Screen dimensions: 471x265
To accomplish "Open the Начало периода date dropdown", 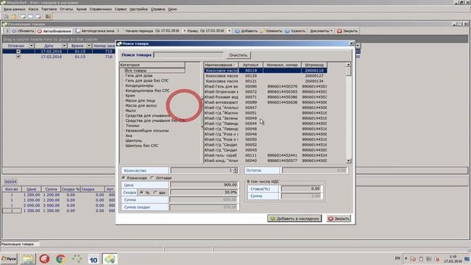I will tap(185, 31).
